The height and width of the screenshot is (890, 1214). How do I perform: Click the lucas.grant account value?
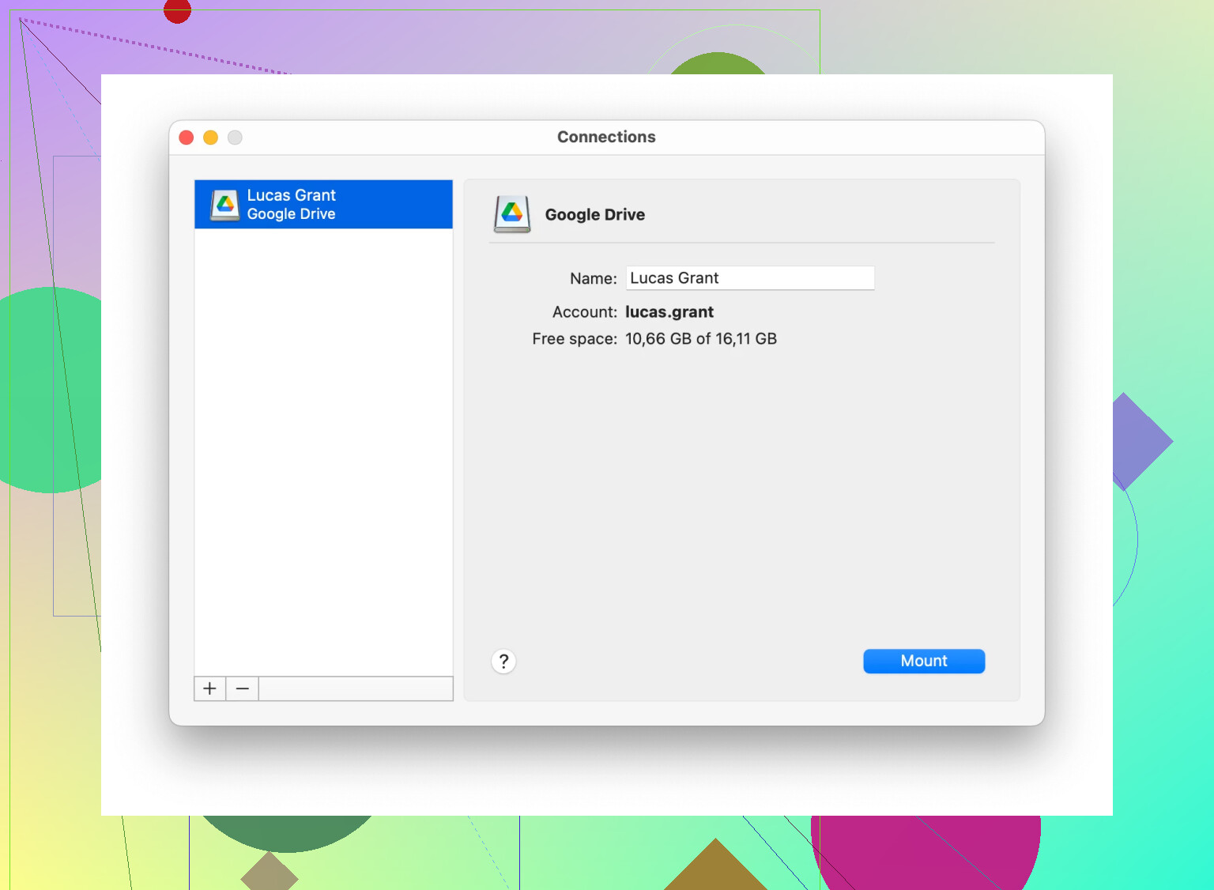point(669,312)
